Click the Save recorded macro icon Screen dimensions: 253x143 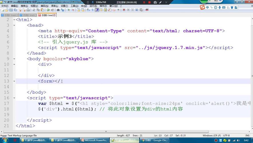pyautogui.click(x=141, y=10)
